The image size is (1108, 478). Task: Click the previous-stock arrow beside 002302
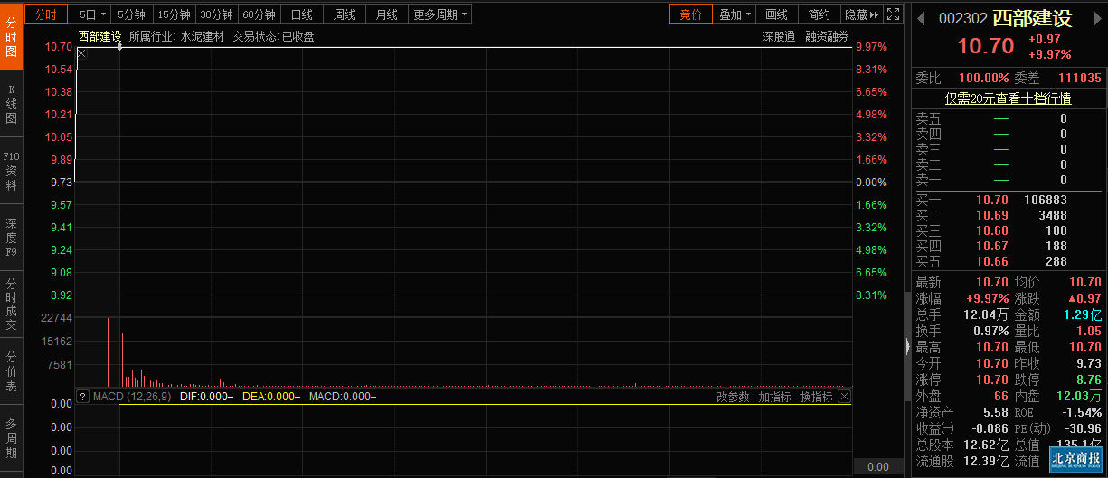pos(922,17)
